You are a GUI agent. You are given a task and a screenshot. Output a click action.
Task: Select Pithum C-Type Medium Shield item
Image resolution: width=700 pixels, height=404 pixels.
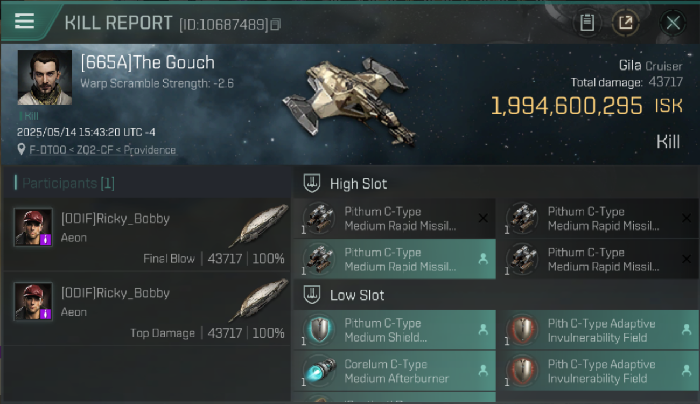tap(395, 330)
